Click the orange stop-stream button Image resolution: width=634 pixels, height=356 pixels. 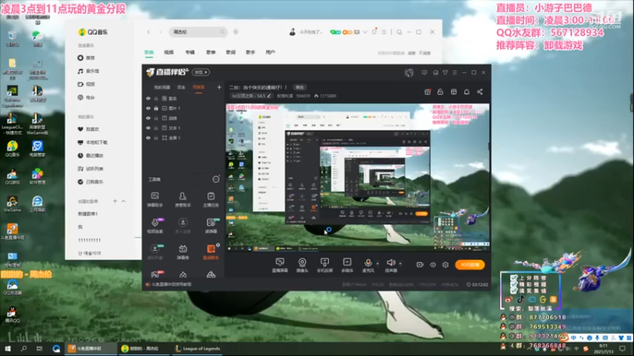point(469,265)
